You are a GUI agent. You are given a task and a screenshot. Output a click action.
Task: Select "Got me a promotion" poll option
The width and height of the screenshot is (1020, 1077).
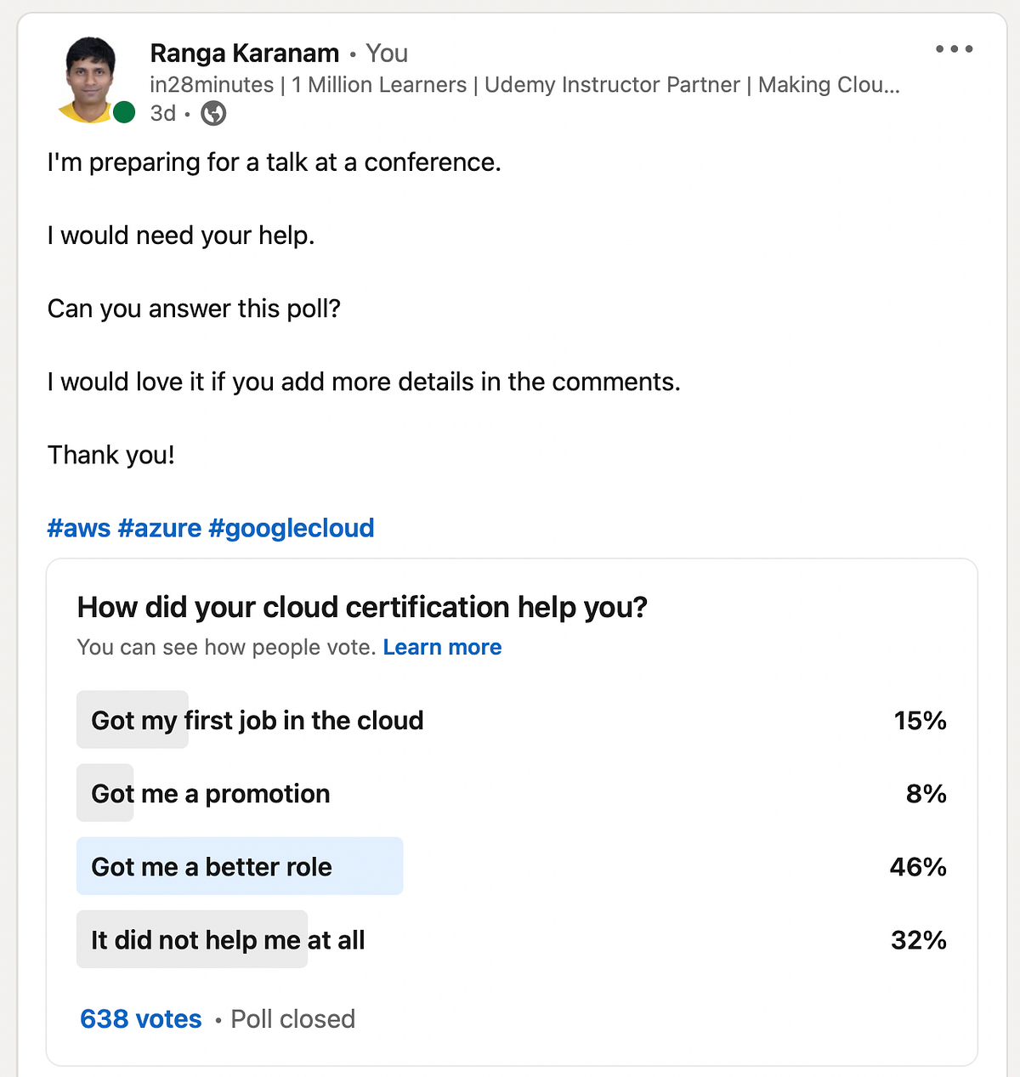(211, 794)
